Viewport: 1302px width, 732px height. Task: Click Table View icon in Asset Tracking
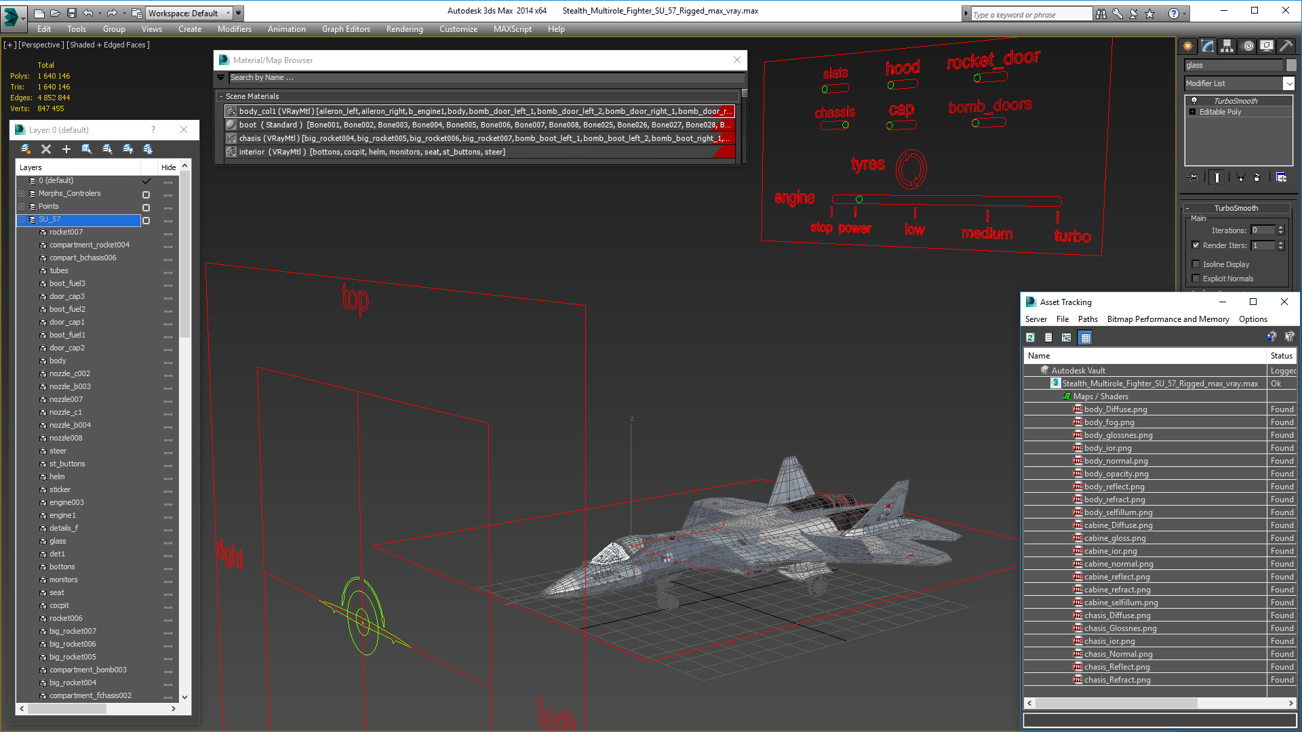click(1086, 338)
